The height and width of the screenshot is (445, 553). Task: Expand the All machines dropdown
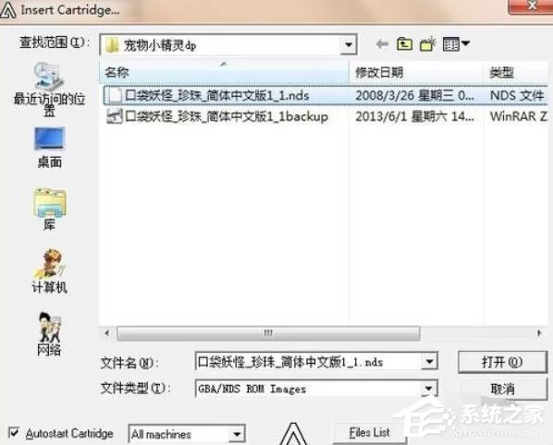pyautogui.click(x=237, y=434)
